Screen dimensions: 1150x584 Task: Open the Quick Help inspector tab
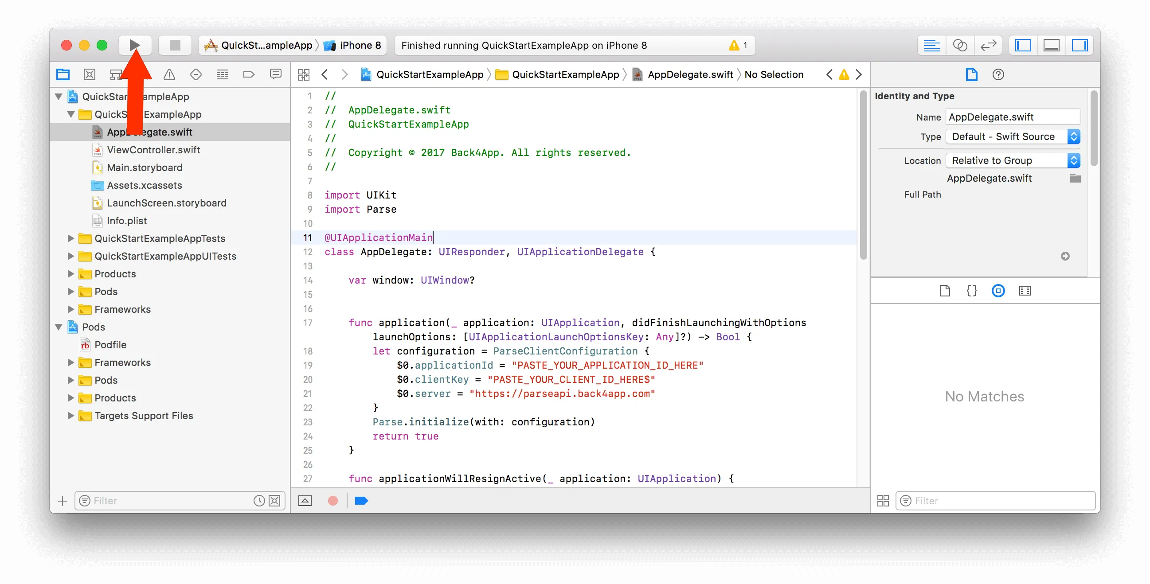click(x=998, y=74)
